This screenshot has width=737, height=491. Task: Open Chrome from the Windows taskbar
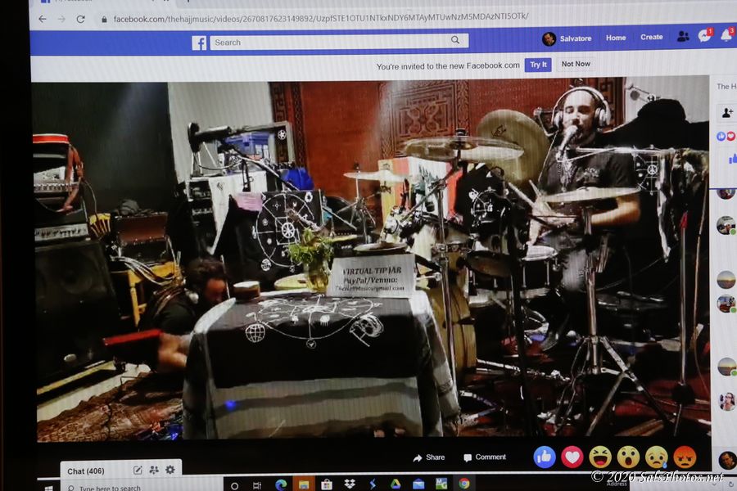464,484
